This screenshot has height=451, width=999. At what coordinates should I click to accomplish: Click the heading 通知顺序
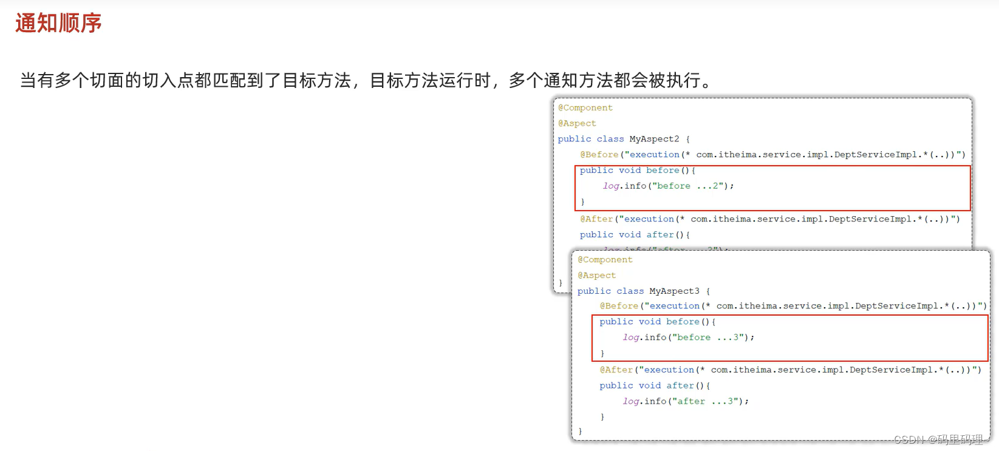click(58, 23)
